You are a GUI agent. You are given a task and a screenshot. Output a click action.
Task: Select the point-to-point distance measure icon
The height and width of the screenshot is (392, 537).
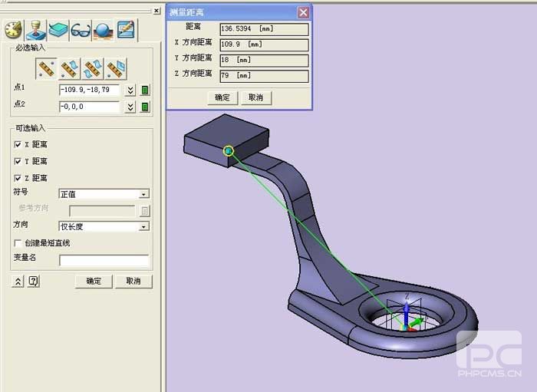[48, 69]
